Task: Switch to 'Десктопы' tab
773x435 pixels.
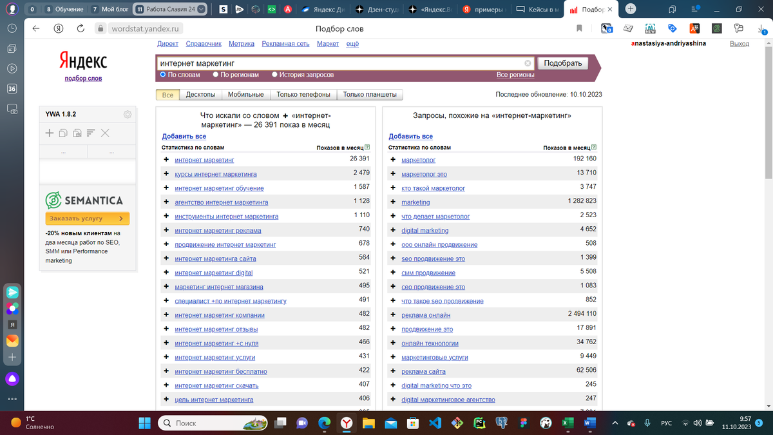Action: pos(200,95)
